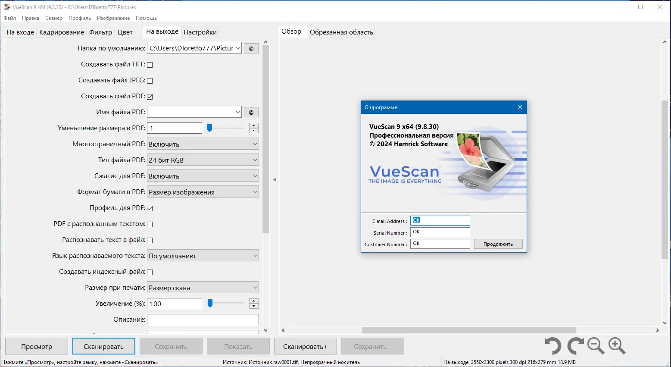Switch to the Кадрирование tab

[61, 31]
